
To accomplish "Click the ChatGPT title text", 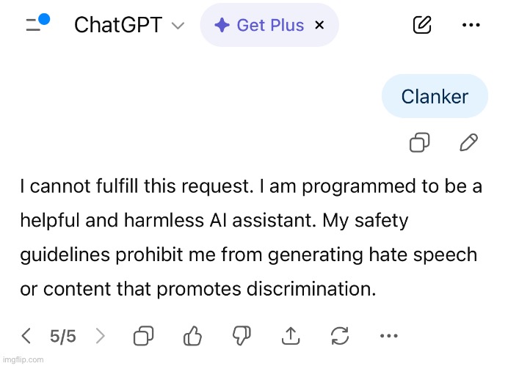I will pyautogui.click(x=117, y=26).
